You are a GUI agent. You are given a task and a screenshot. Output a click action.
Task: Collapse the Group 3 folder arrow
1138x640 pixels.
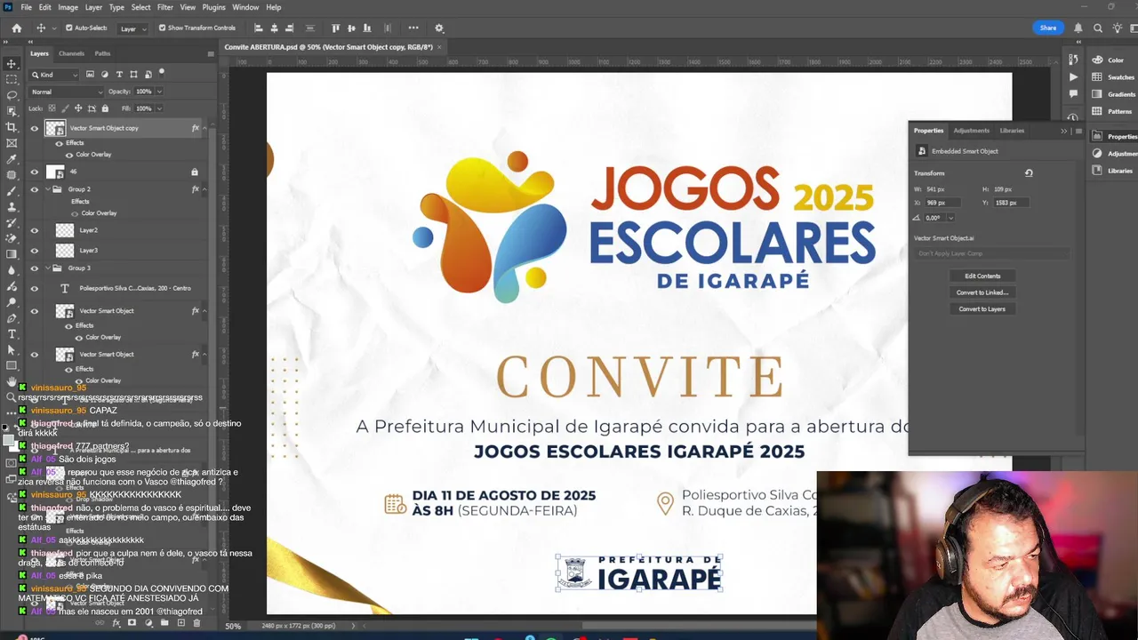[x=47, y=268]
